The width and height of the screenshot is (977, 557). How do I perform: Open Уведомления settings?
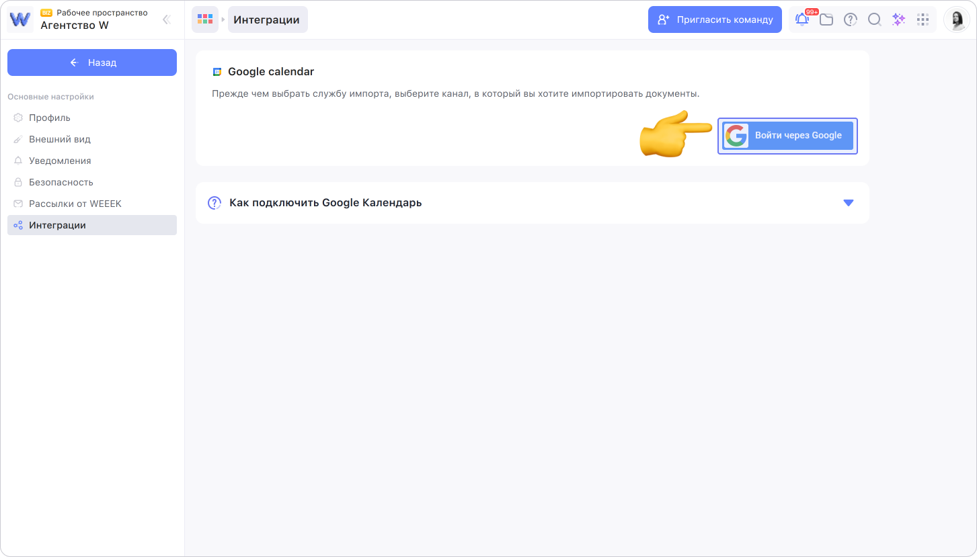(60, 161)
